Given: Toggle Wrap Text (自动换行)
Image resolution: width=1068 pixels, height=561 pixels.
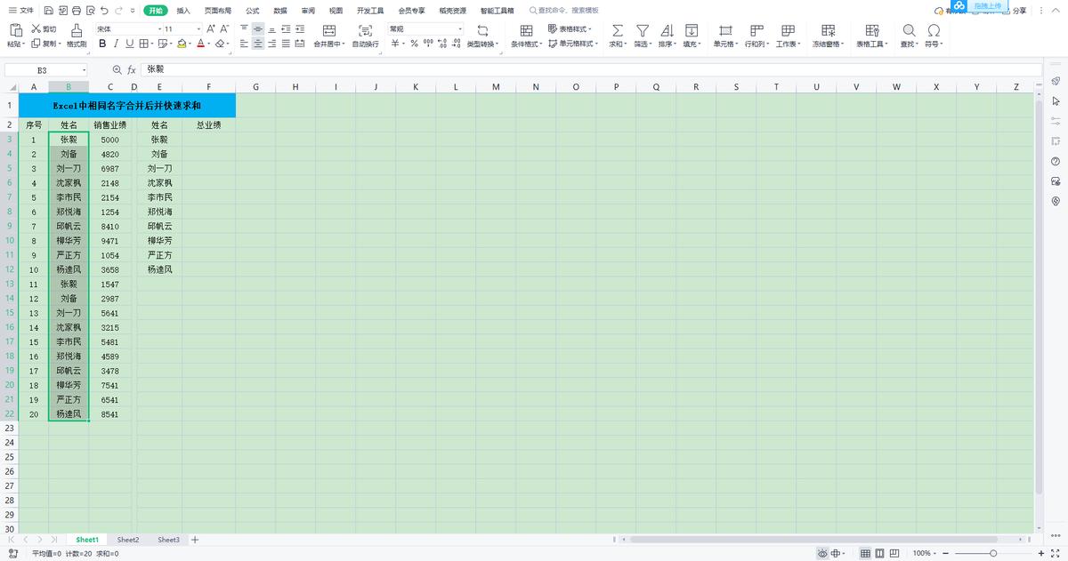Looking at the screenshot, I should click(x=365, y=36).
